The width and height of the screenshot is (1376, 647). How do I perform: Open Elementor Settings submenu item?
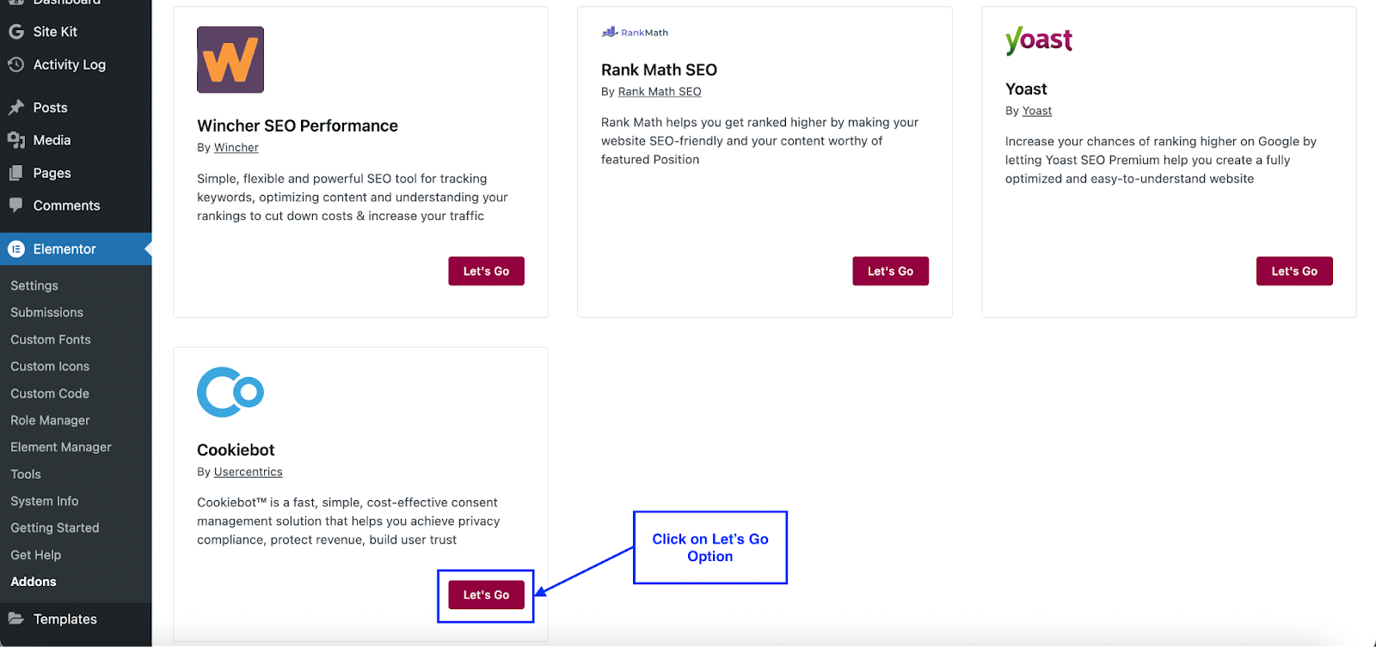(x=34, y=285)
